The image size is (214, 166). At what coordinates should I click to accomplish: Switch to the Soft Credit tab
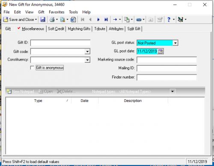pyautogui.click(x=56, y=29)
